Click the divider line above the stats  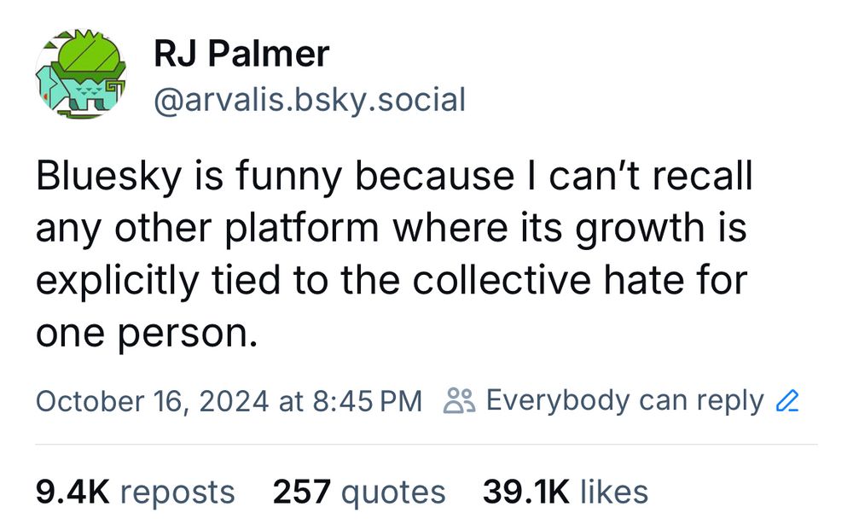pyautogui.click(x=426, y=444)
